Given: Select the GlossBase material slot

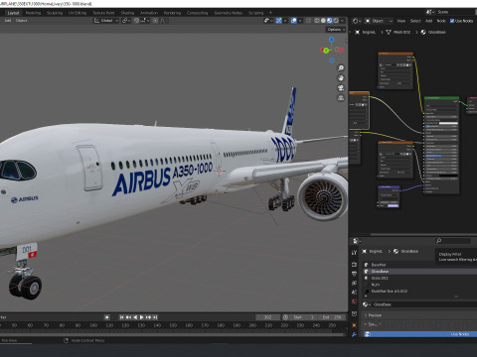Looking at the screenshot, I should point(420,272).
